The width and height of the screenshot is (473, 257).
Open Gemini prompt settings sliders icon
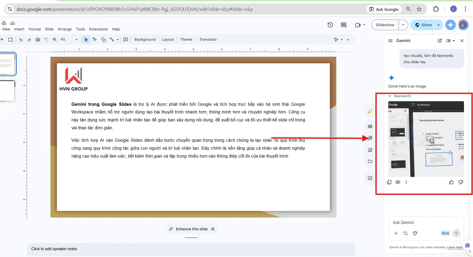point(406,233)
